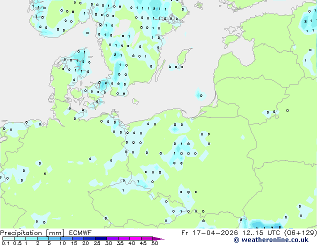This screenshot has width=317, height=245.
Task: Choose the 25–30 mm navy legend swatch
Action: pos(101,238)
